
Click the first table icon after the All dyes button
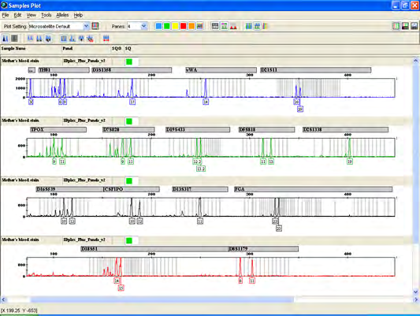(x=215, y=26)
